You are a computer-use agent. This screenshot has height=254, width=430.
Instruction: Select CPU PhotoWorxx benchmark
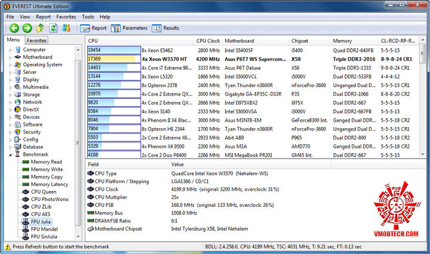[50, 199]
